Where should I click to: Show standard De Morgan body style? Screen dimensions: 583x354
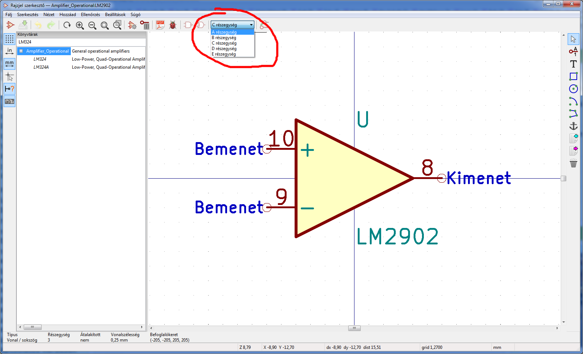tap(188, 25)
